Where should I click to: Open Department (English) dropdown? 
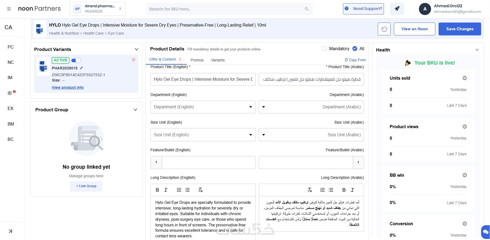[x=203, y=107]
